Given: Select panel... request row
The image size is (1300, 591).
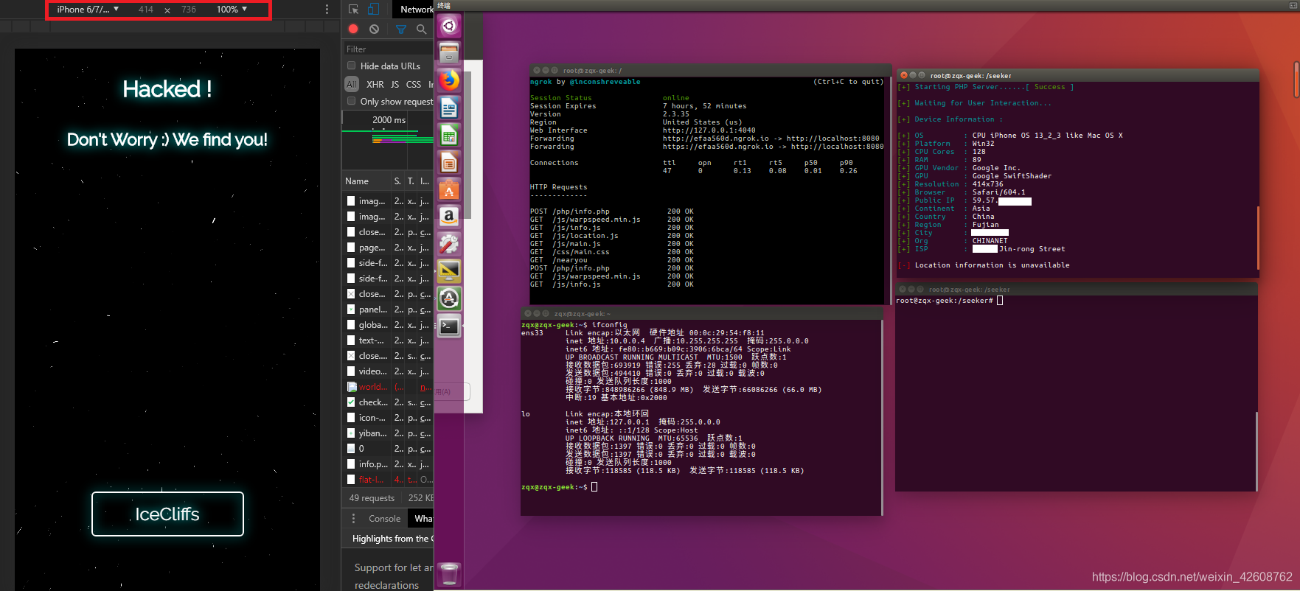Looking at the screenshot, I should 389,310.
